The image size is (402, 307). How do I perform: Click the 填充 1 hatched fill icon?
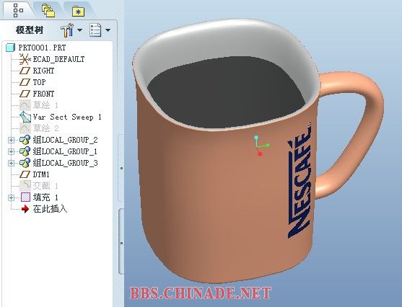(25, 197)
